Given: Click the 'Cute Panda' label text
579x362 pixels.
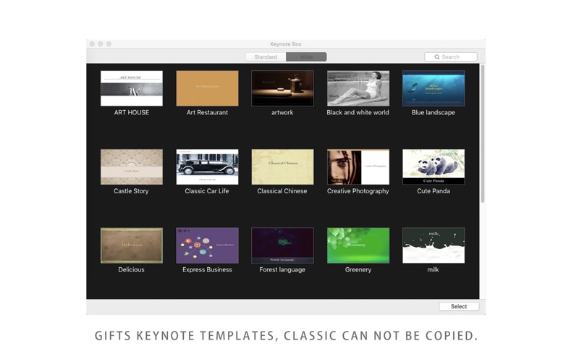Looking at the screenshot, I should (434, 191).
